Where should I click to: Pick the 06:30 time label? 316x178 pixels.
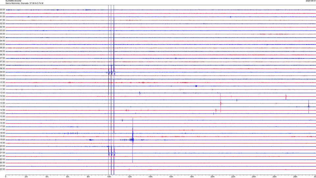tap(2, 55)
